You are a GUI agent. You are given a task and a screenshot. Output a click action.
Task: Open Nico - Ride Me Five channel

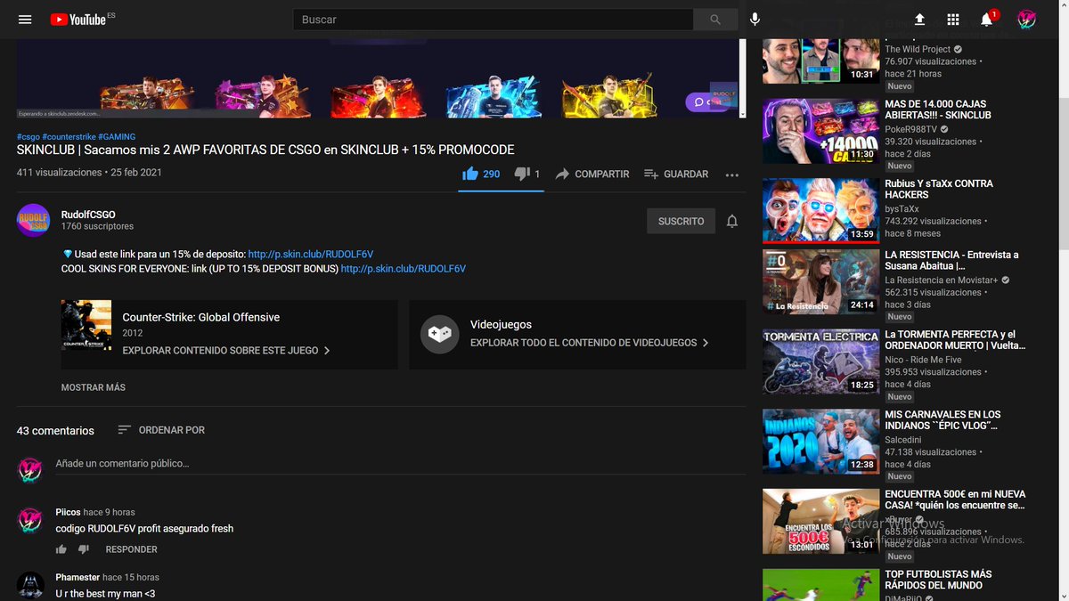(923, 360)
